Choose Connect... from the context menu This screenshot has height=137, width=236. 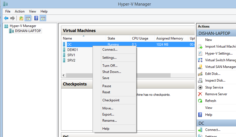point(115,50)
